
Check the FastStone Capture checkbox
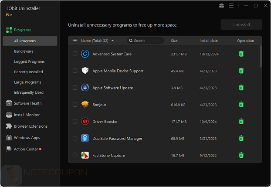pyautogui.click(x=75, y=155)
